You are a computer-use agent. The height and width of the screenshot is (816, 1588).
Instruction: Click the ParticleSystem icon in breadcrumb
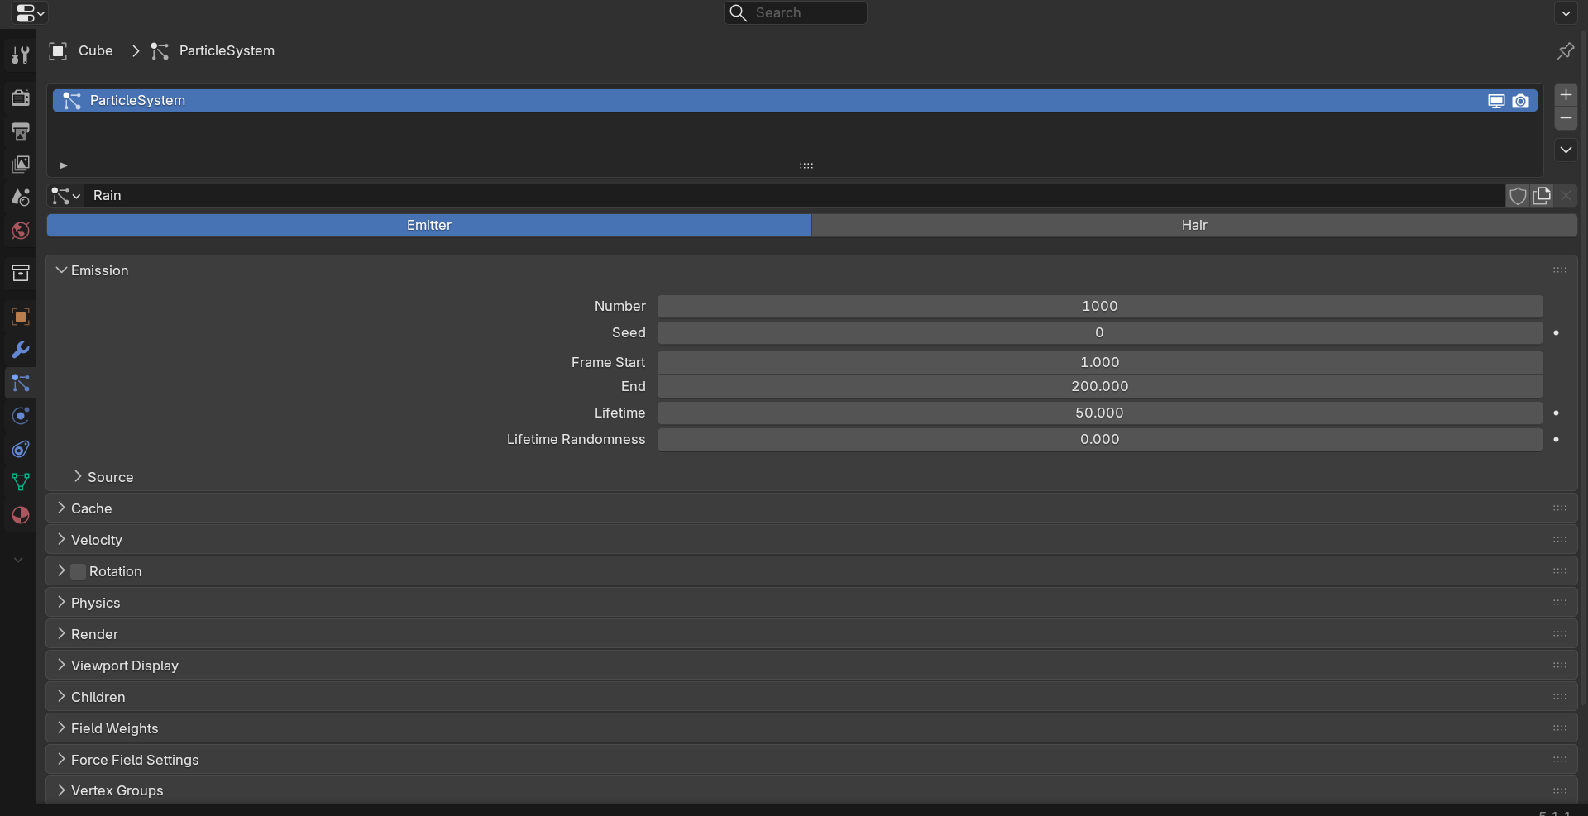point(160,51)
